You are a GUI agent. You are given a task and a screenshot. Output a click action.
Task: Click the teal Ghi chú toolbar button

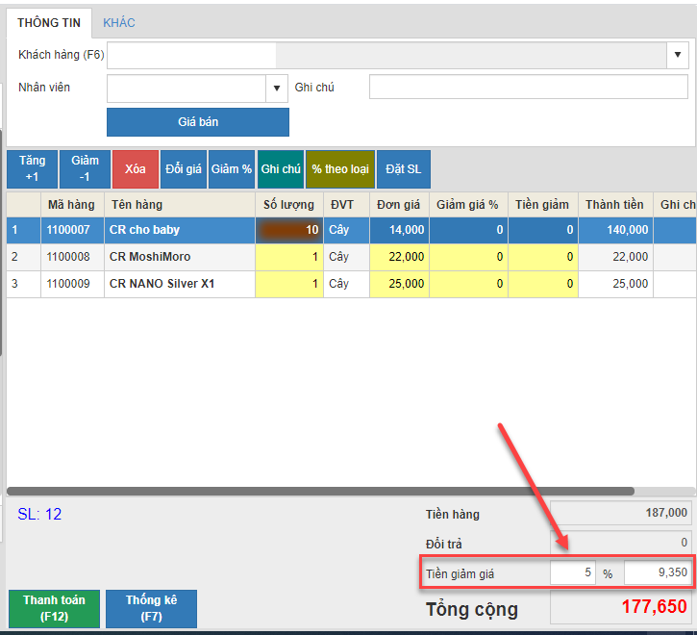point(281,169)
